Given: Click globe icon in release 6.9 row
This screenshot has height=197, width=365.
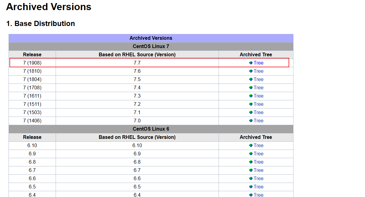Looking at the screenshot, I should pyautogui.click(x=251, y=154).
